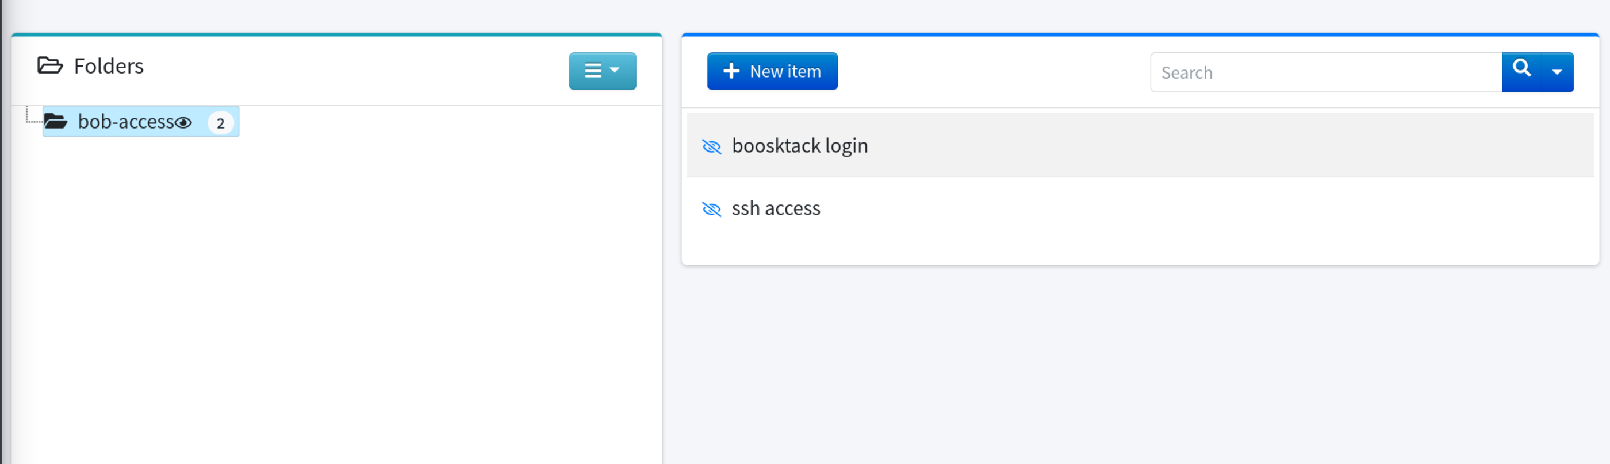The image size is (1610, 464).
Task: Click the bob-access folder icon
Action: (56, 122)
